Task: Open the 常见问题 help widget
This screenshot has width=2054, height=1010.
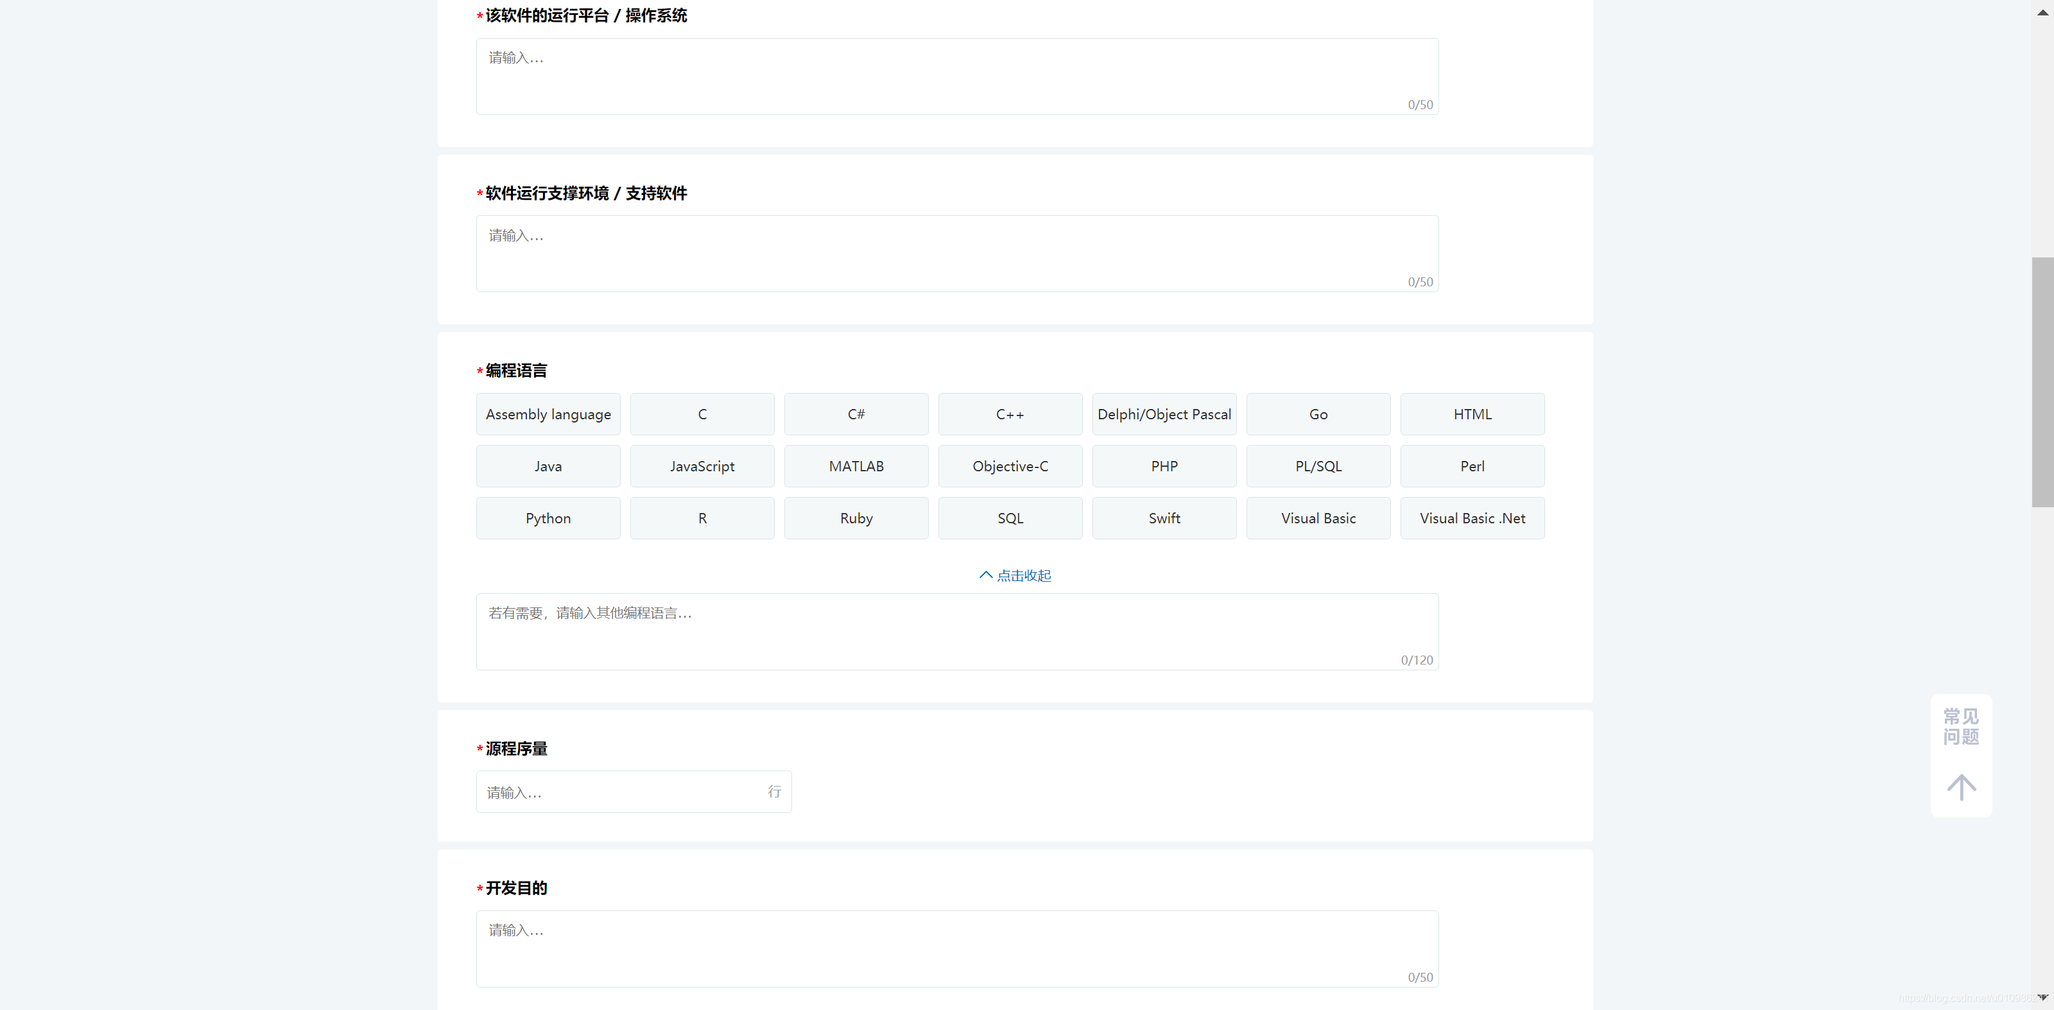Action: tap(1961, 726)
